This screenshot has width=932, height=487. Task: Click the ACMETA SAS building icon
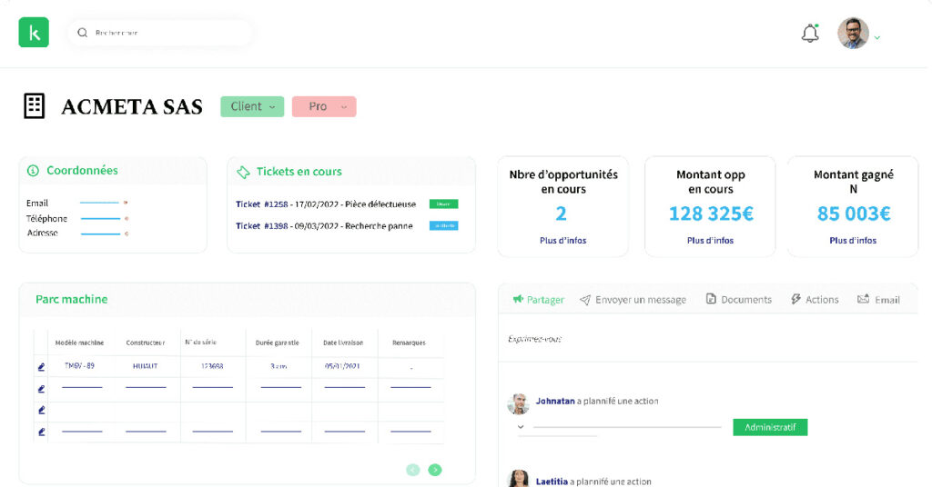pos(34,106)
